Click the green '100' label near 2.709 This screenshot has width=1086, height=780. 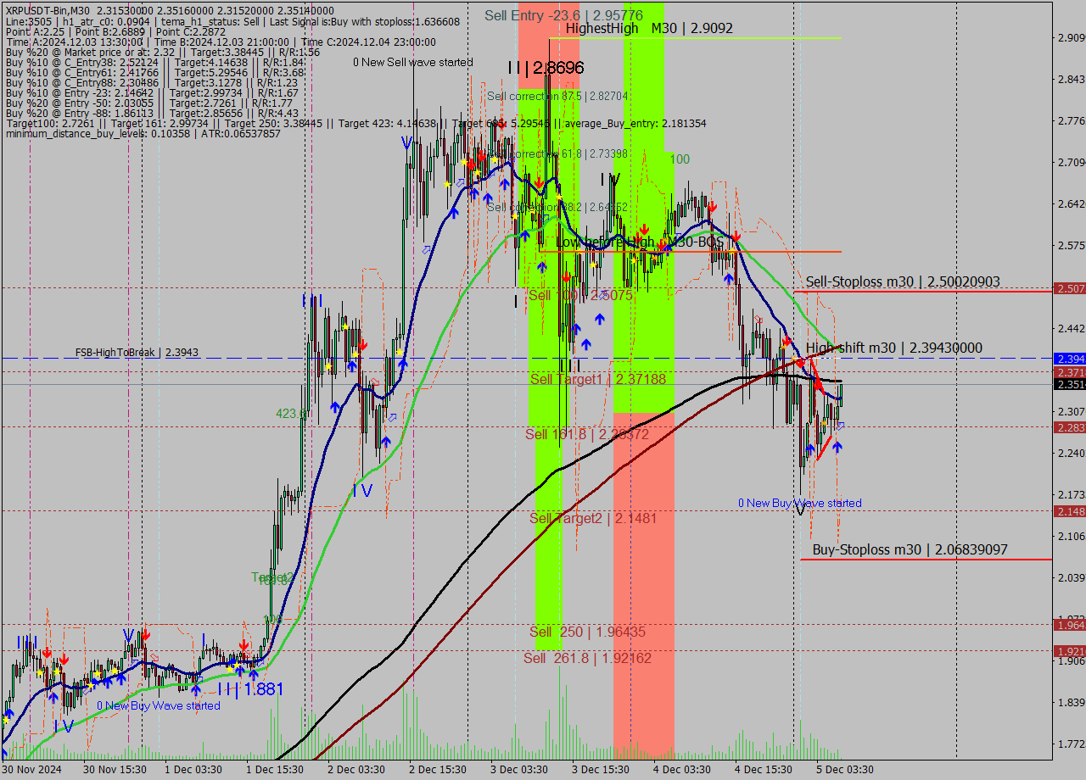point(680,159)
